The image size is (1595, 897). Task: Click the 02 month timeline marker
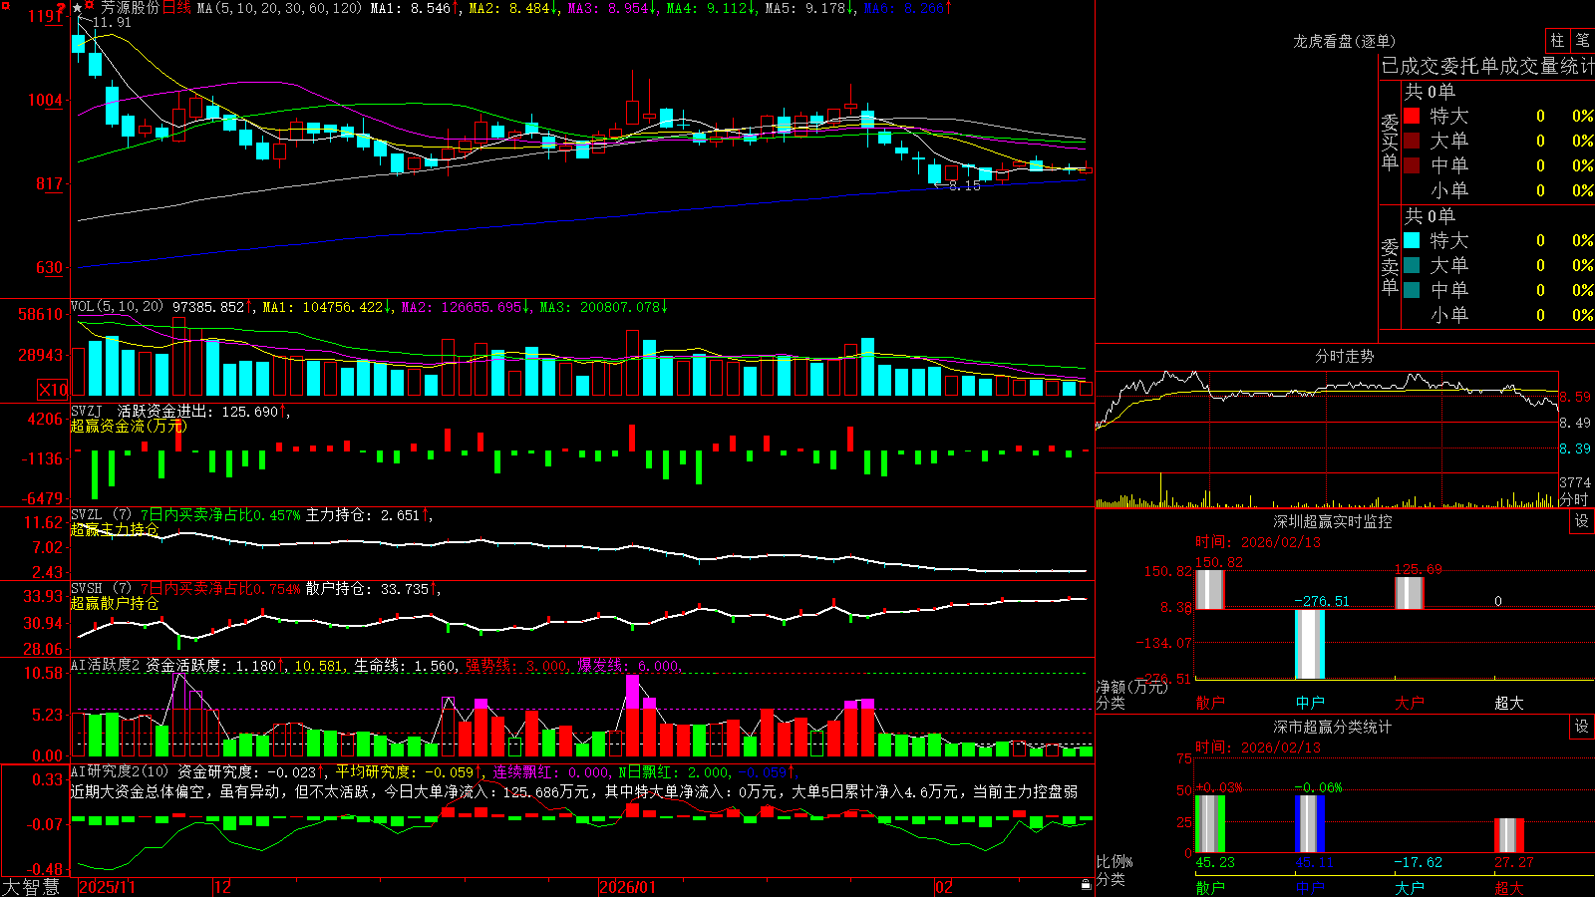pyautogui.click(x=943, y=887)
